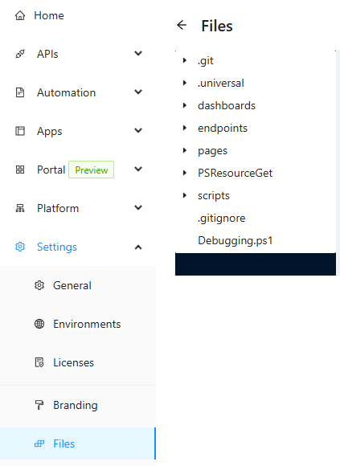
Task: Expand the Automation menu chevron
Action: pos(138,92)
